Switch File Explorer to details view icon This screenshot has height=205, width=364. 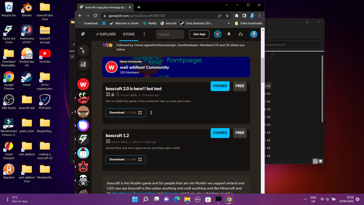pos(315,161)
